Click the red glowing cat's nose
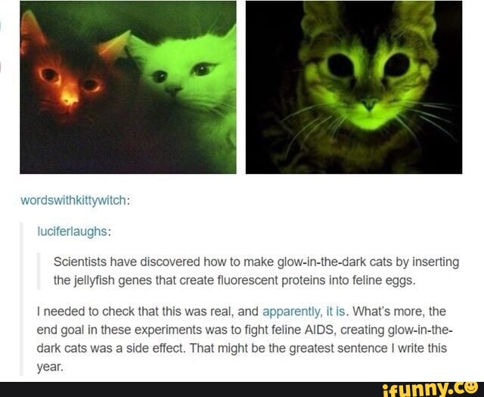 [x=70, y=99]
